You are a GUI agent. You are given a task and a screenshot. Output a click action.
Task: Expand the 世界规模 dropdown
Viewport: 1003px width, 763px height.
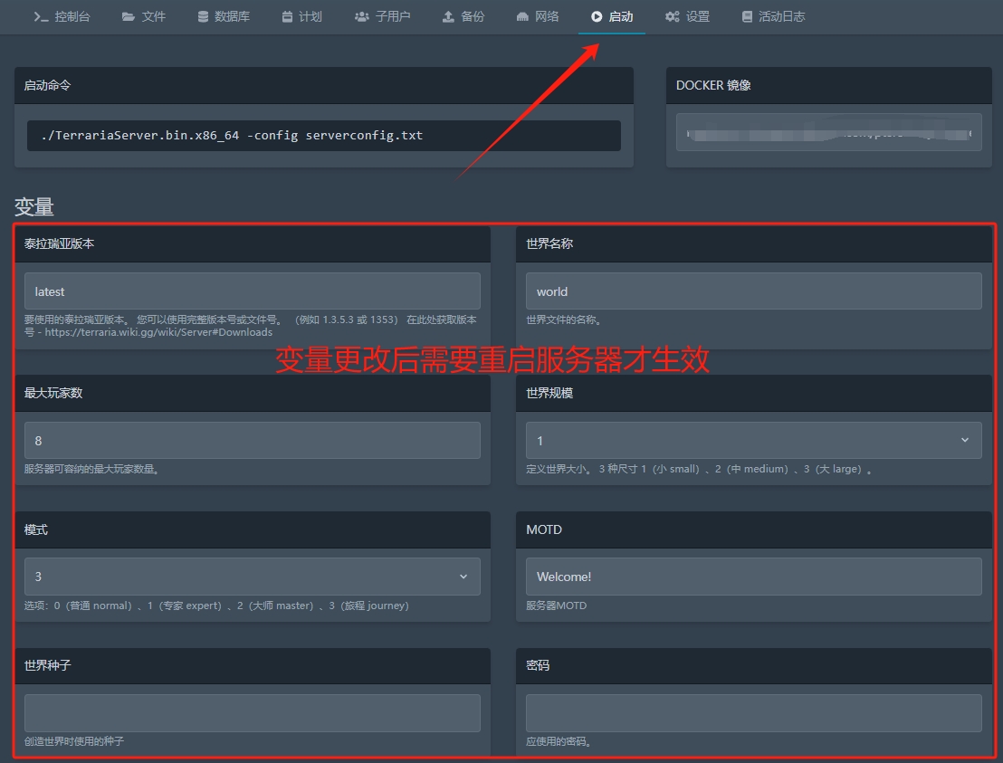752,440
